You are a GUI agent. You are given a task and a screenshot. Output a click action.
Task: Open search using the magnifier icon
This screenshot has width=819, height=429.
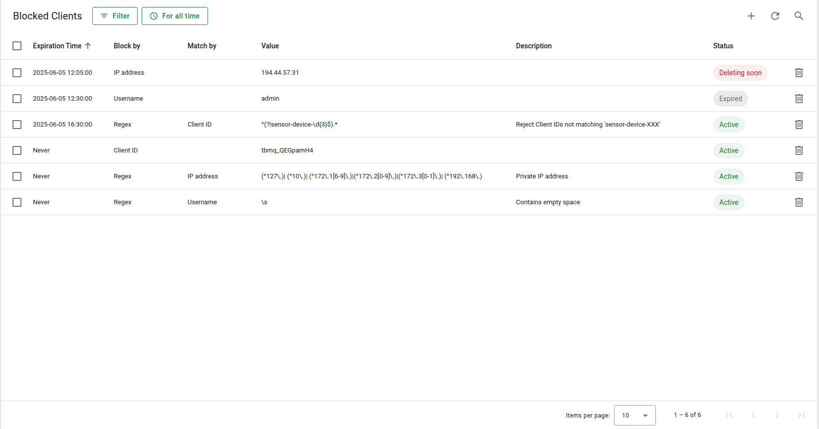(799, 16)
